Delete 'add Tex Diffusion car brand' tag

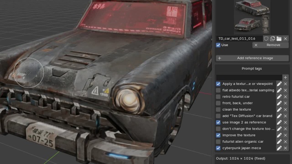tap(285, 116)
